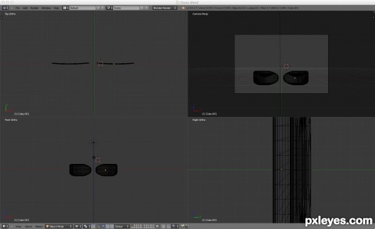Click the Glasses.blend window title
375x229 pixels.
click(189, 3)
